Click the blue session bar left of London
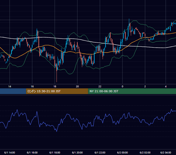The width and height of the screenshot is (176, 155). pos(13,91)
